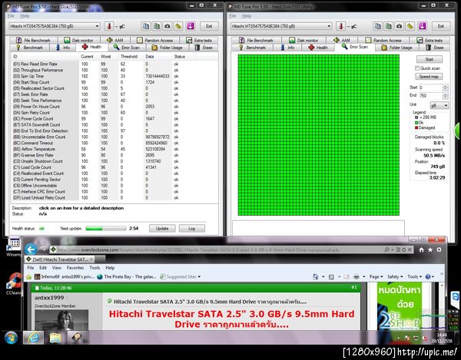Adjust the End value spinner arrows

[x=445, y=96]
